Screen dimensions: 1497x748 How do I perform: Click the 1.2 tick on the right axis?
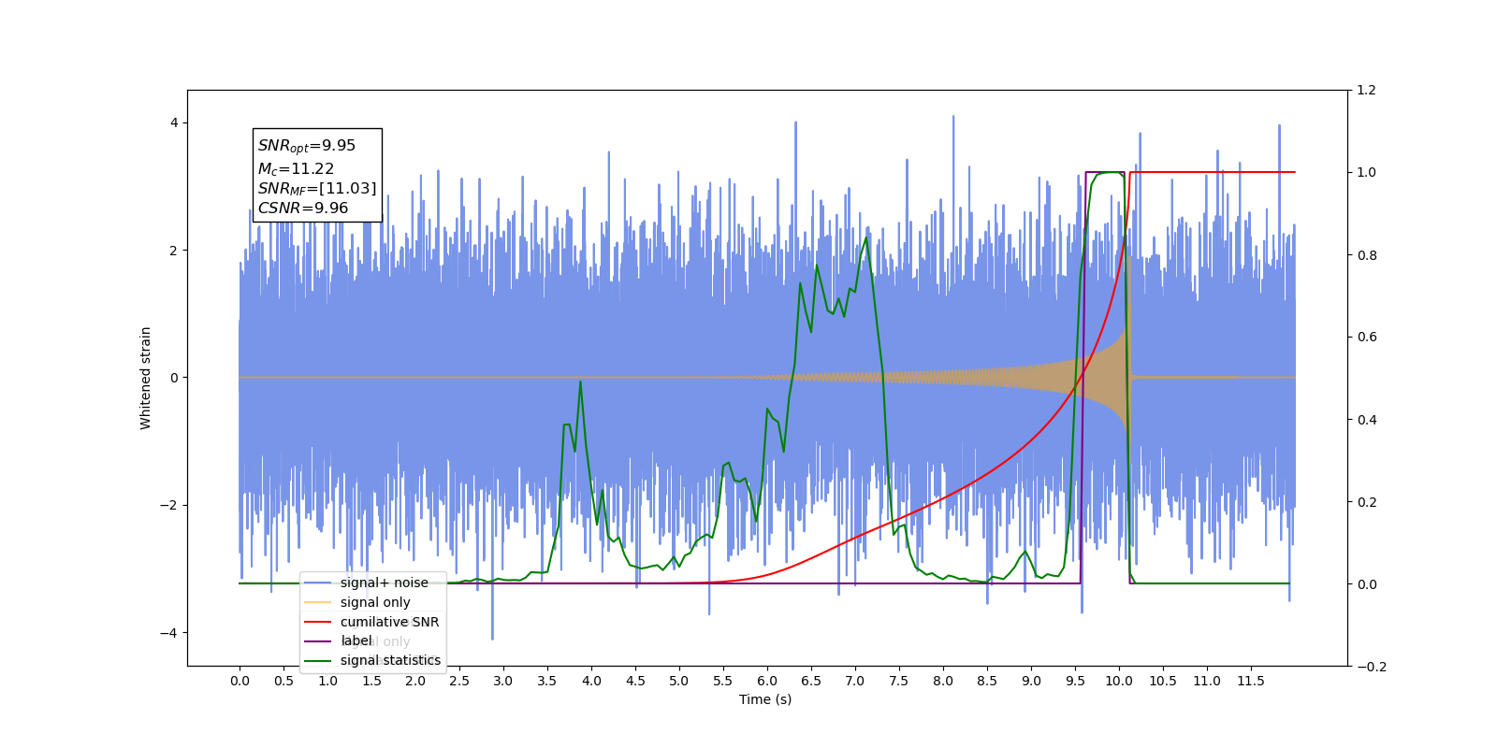coord(1367,91)
